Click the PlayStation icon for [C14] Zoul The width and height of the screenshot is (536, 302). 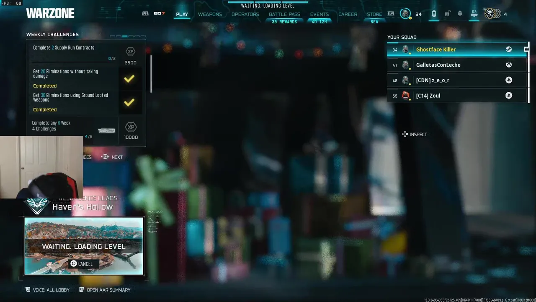[x=508, y=96]
